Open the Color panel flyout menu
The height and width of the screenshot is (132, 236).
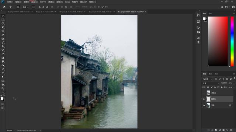click(234, 14)
